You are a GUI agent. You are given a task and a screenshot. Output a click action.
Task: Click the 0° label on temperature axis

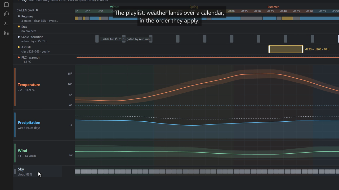[x=71, y=105]
